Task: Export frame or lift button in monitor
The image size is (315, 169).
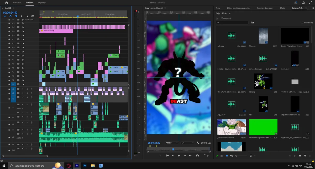Action: pyautogui.click(x=197, y=155)
